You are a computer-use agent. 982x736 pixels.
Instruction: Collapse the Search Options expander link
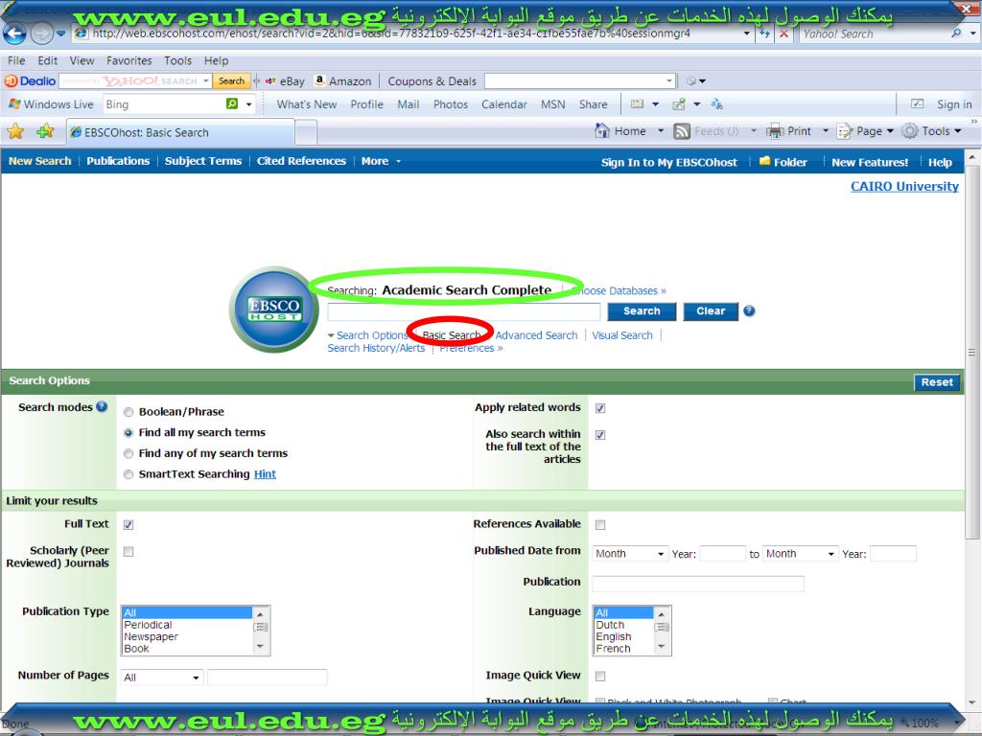click(x=367, y=335)
